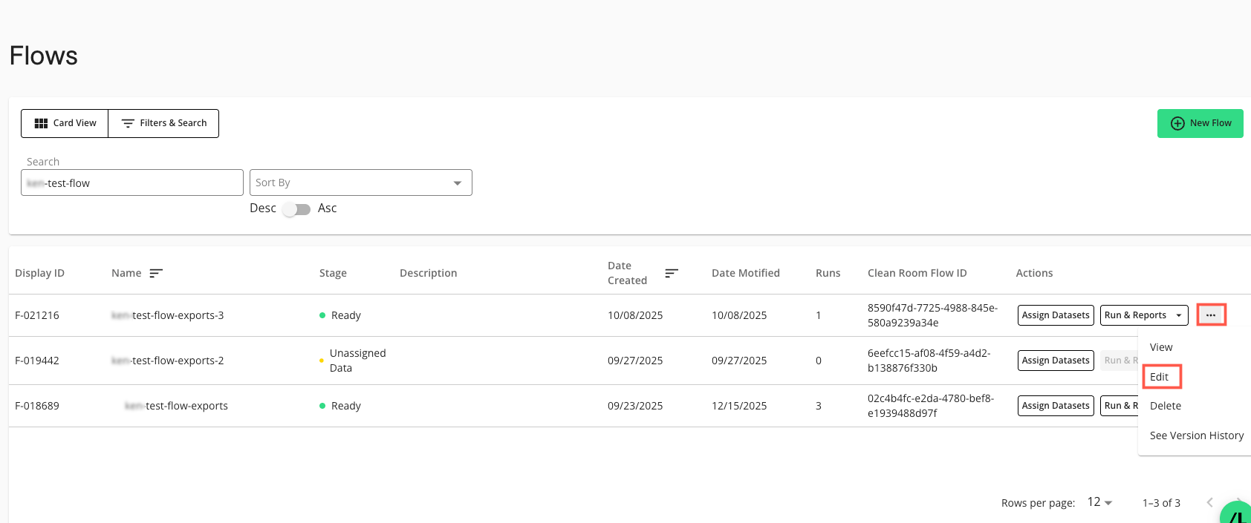The width and height of the screenshot is (1251, 523).
Task: Toggle the Desc/Asc sort order switch
Action: (296, 209)
